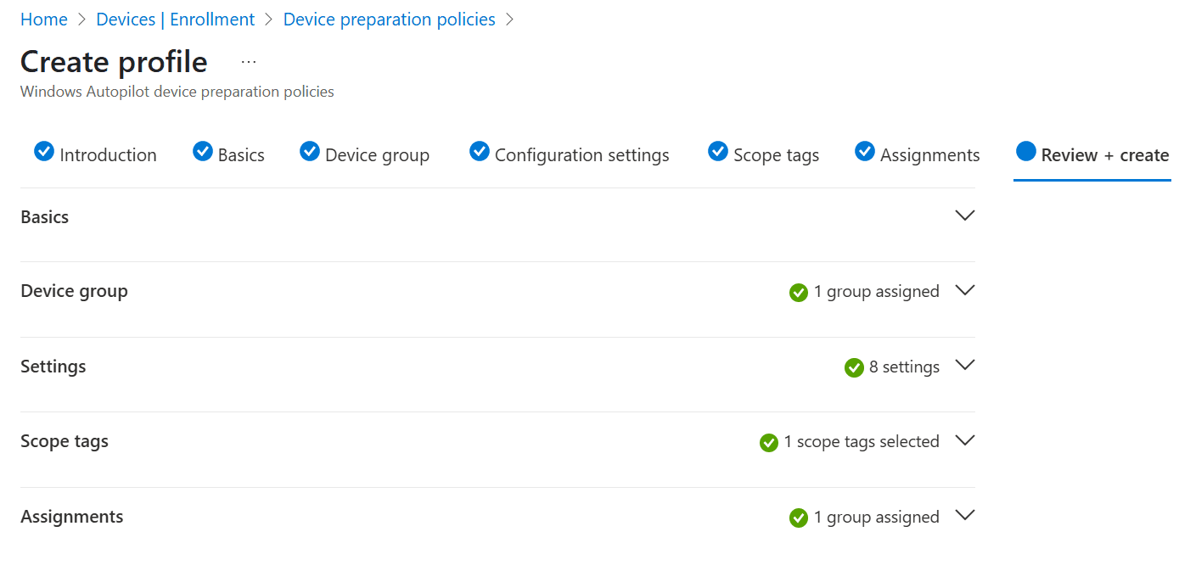Select the Review + create tab
Image resolution: width=1179 pixels, height=571 pixels.
click(1104, 155)
